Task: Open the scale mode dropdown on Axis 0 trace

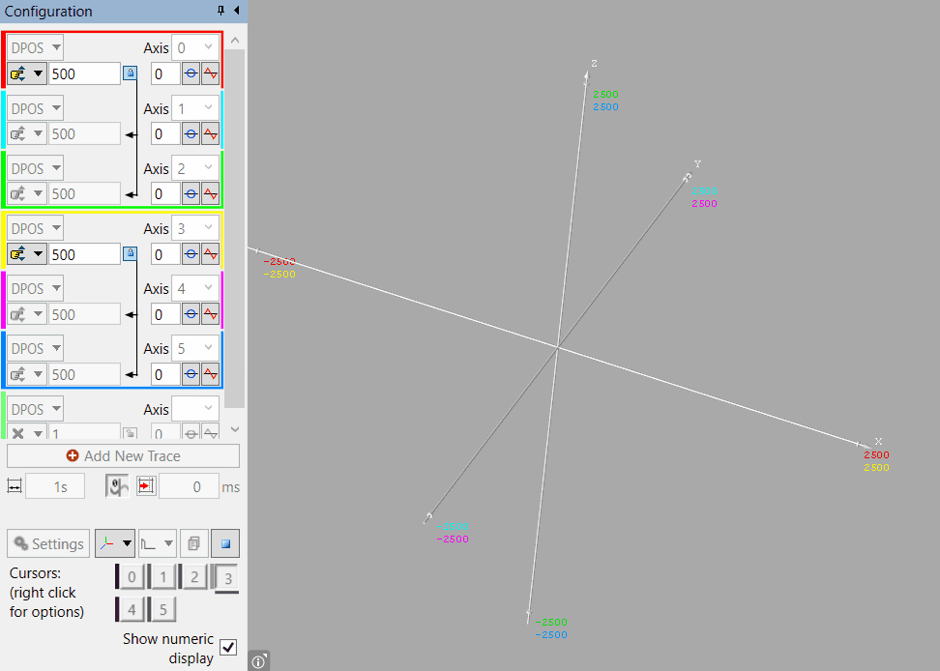Action: pyautogui.click(x=27, y=73)
